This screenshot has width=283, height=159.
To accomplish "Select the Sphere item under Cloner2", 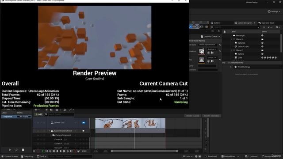I will (241, 54).
